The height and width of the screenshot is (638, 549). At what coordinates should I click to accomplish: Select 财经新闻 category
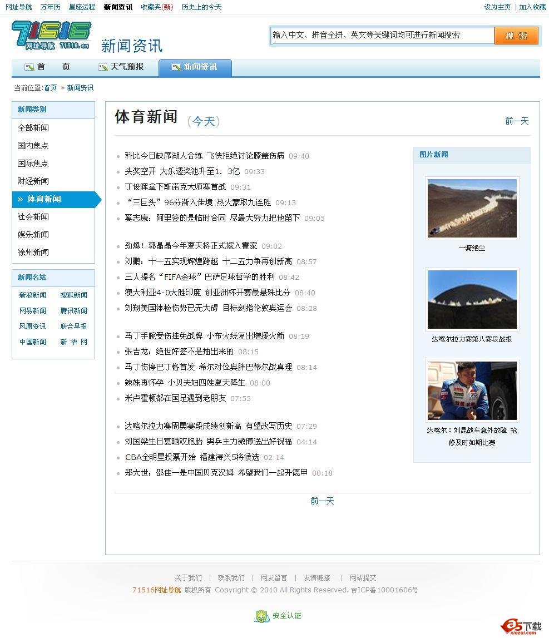[x=33, y=181]
